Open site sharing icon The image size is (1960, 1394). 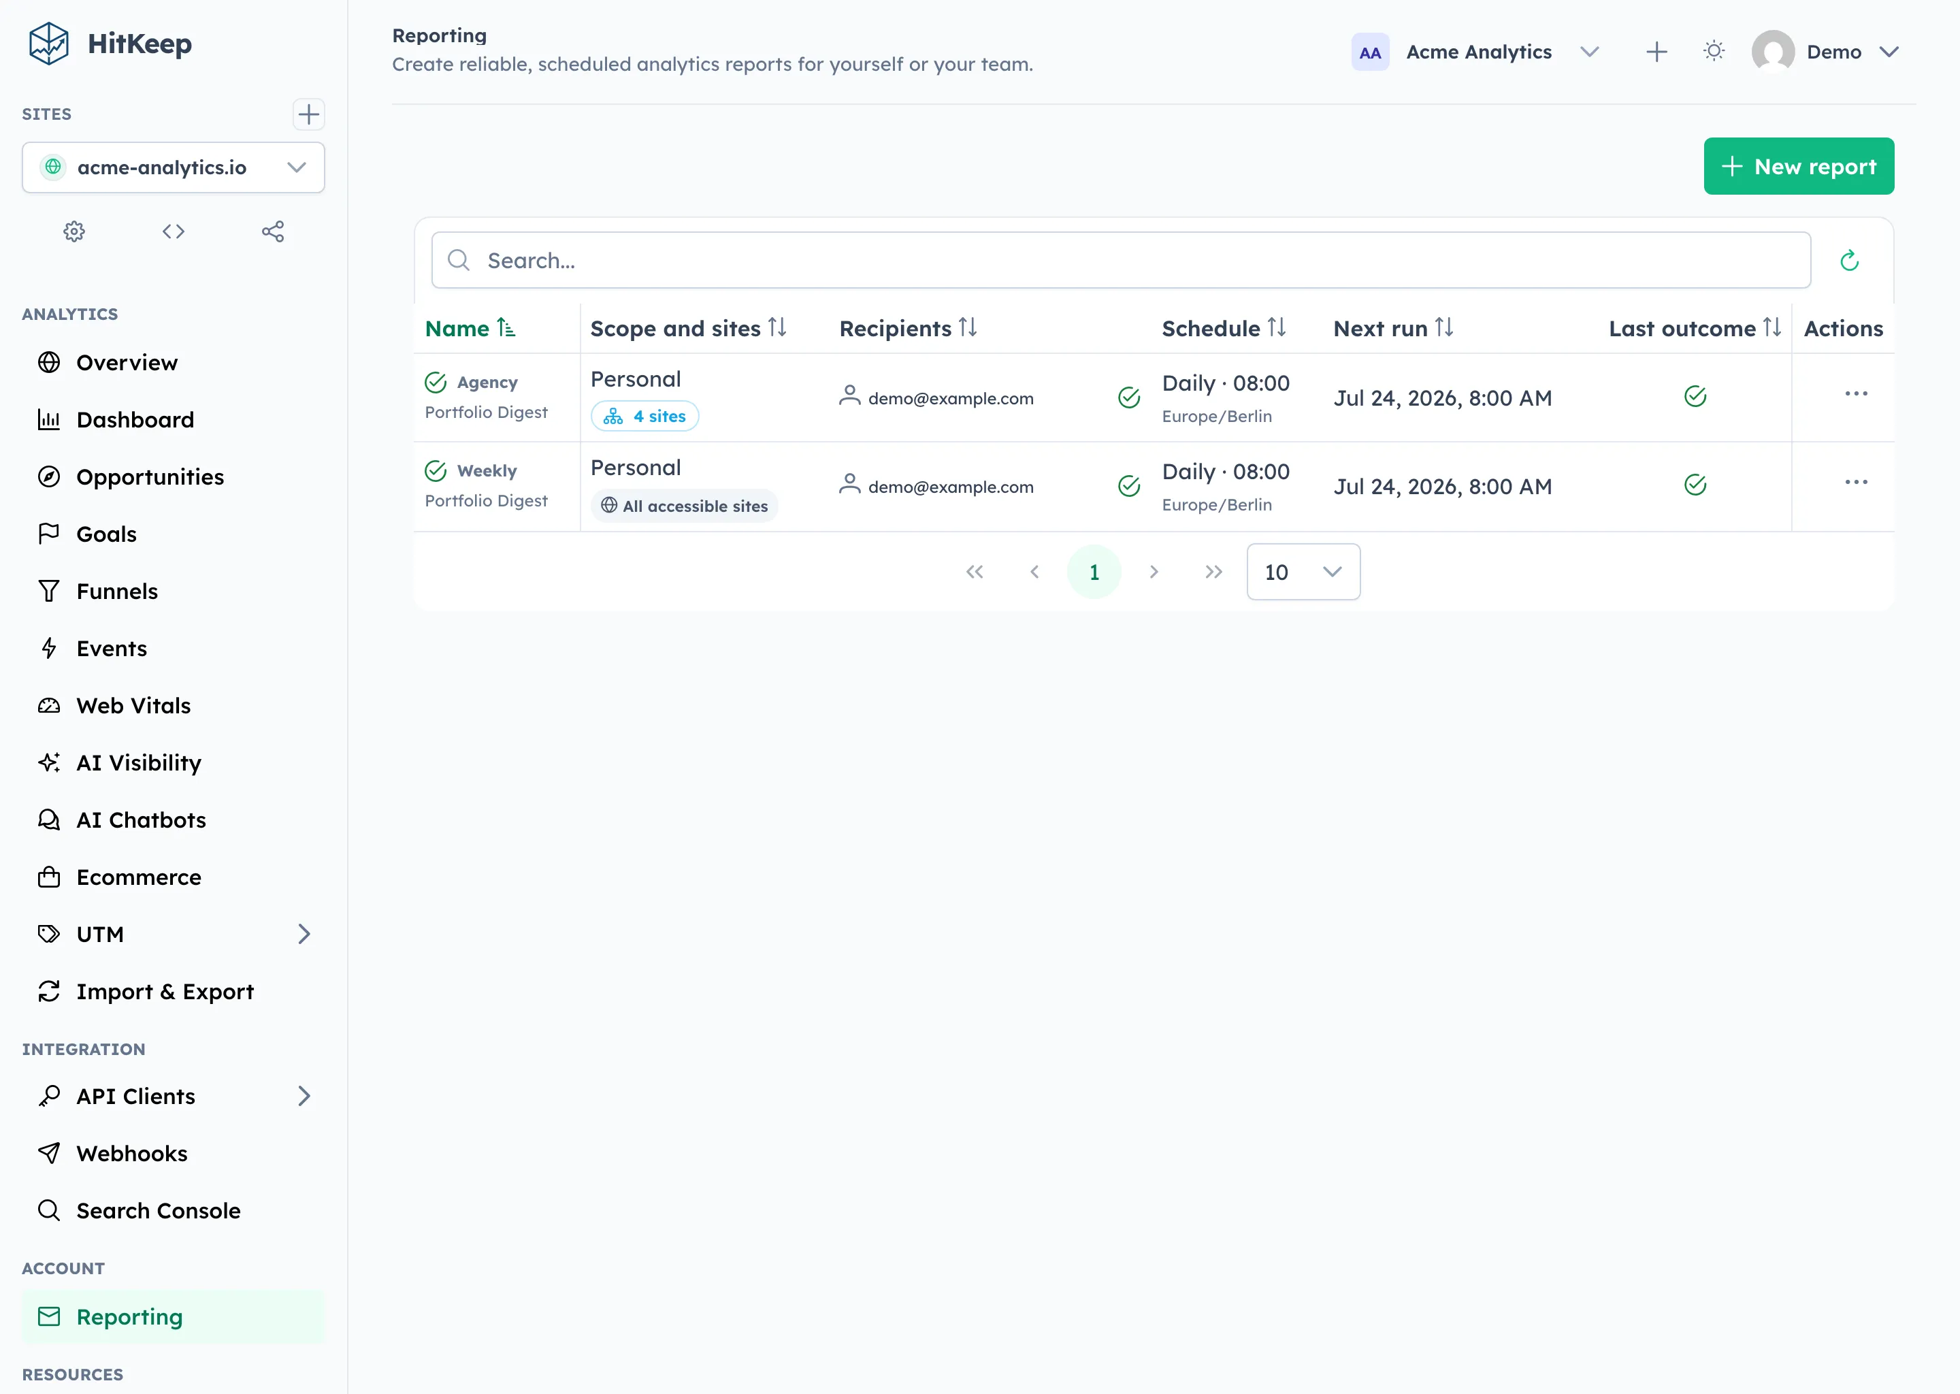point(273,231)
